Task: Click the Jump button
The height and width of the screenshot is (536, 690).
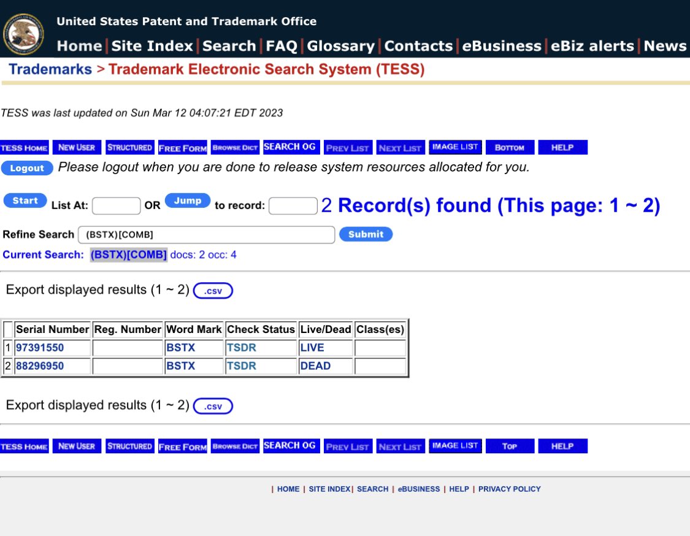Action: 188,201
